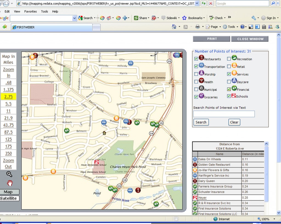The image size is (281, 224).
Task: Click the Share toolbar icon
Action: 136,18
